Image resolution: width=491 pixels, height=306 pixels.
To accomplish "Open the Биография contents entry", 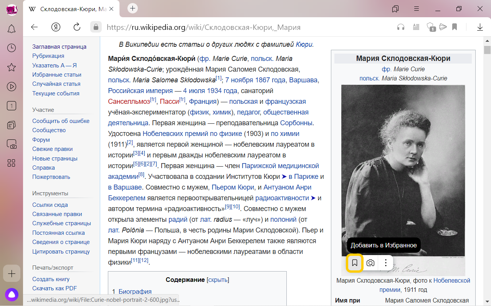I will coord(135,291).
